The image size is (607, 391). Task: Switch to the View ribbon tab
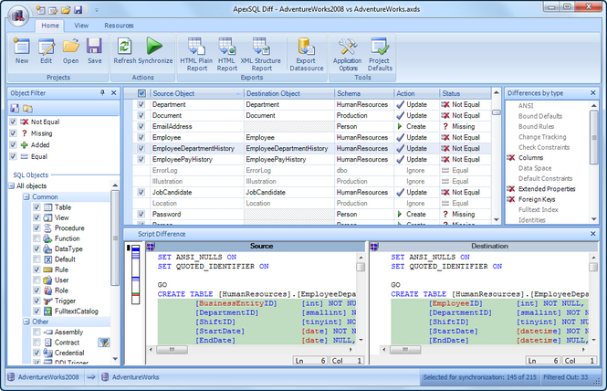81,26
